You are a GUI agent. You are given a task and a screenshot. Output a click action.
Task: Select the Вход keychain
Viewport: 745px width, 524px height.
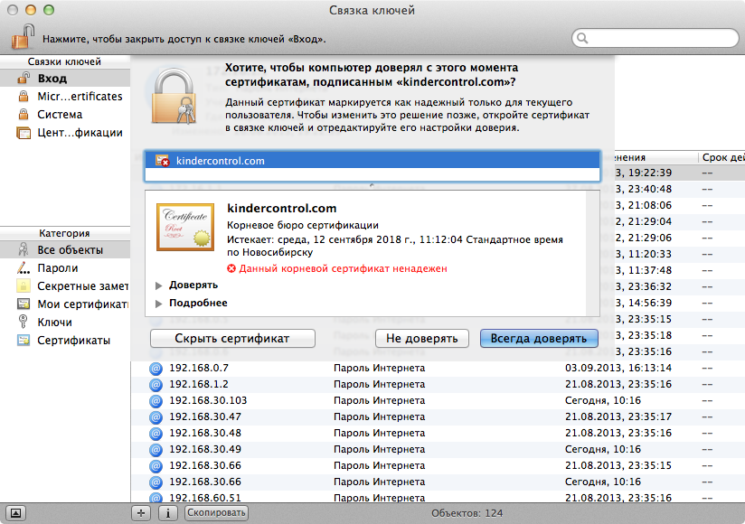(65, 79)
